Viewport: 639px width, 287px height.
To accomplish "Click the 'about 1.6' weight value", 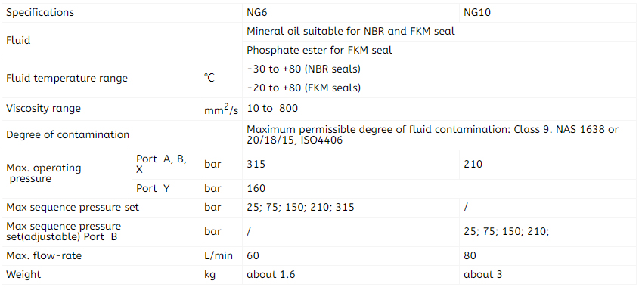I will click(271, 275).
